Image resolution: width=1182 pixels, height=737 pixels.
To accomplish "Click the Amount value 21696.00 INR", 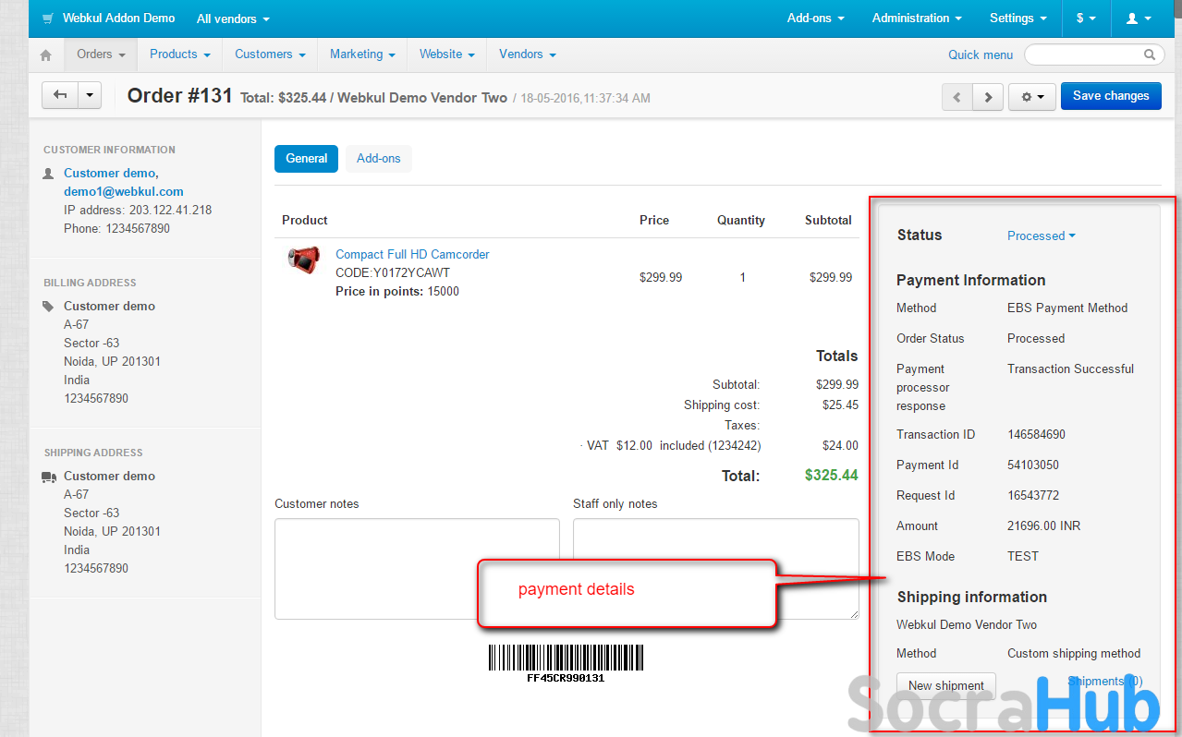I will pyautogui.click(x=1043, y=526).
